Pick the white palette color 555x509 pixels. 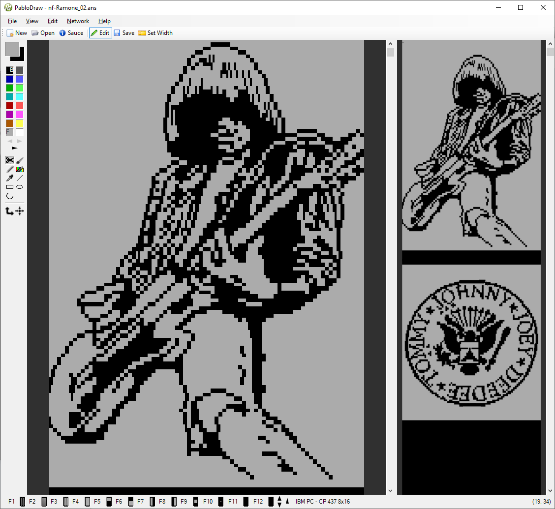click(20, 132)
